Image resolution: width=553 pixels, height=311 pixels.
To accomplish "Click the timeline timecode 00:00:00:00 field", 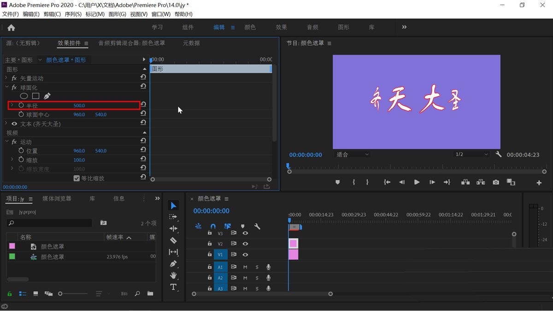I will 212,211.
